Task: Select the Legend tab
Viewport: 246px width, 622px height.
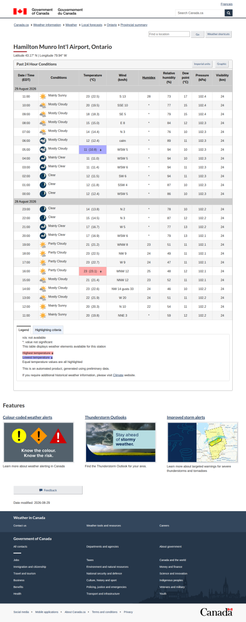Action: 24,329
